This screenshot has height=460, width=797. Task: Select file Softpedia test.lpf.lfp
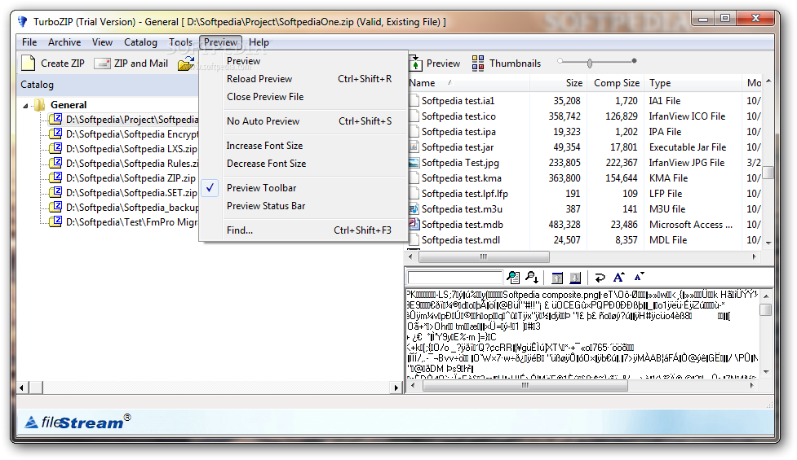click(465, 194)
